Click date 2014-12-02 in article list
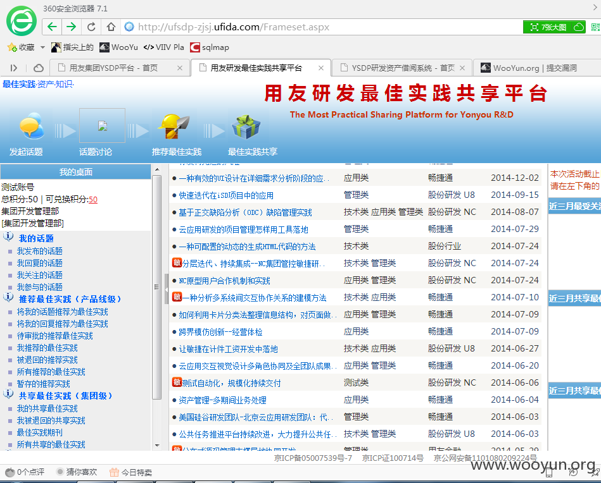601x483 pixels. (x=515, y=178)
